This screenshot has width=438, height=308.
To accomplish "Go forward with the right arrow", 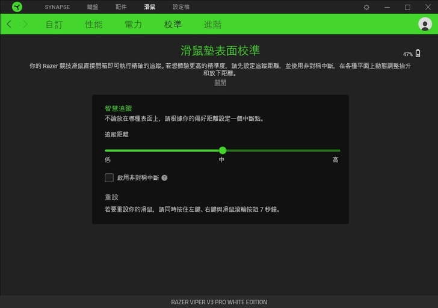I will click(x=25, y=24).
